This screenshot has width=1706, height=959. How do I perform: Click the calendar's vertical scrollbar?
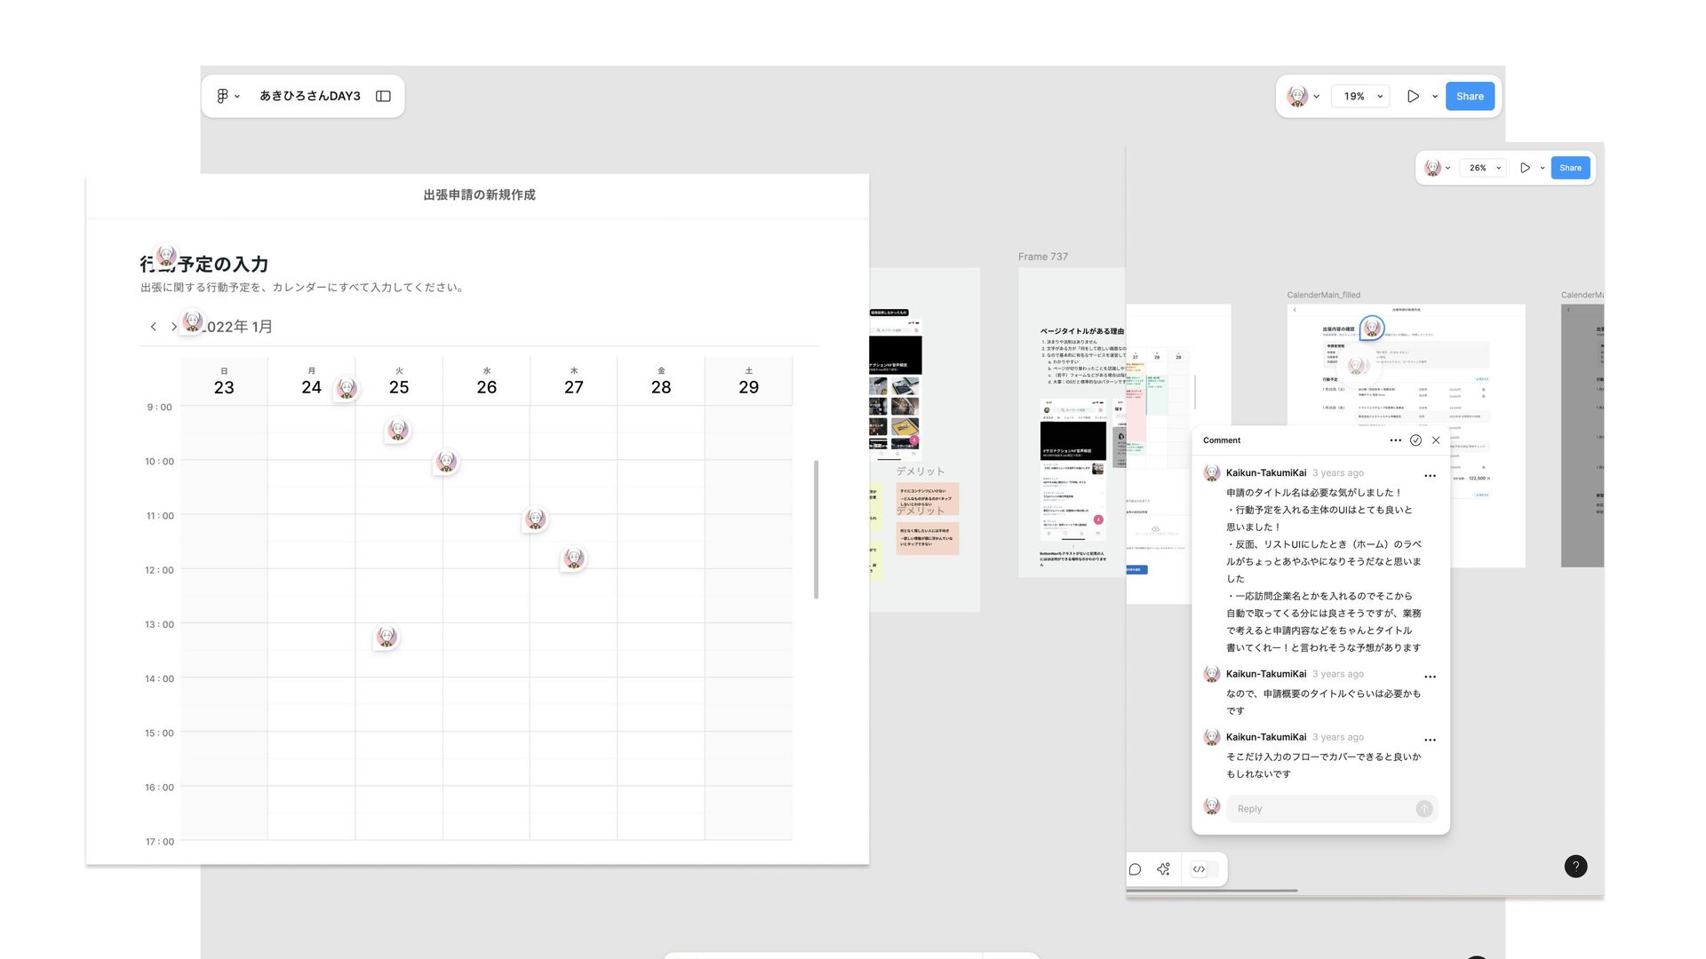[816, 529]
